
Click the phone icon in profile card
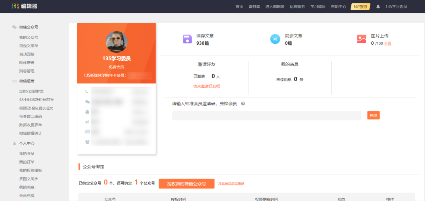87,92
